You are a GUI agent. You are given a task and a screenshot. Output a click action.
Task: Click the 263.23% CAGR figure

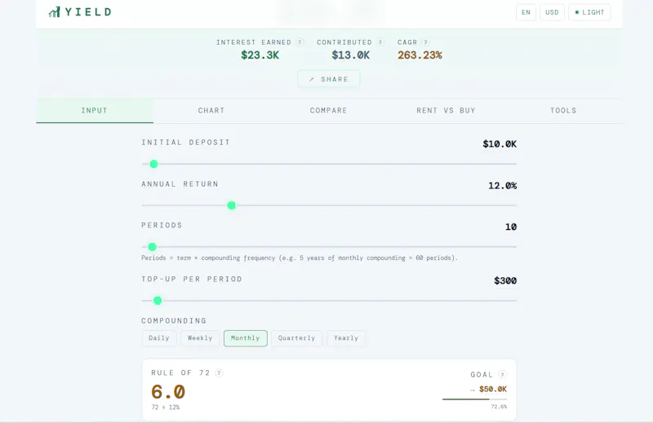[x=420, y=55]
